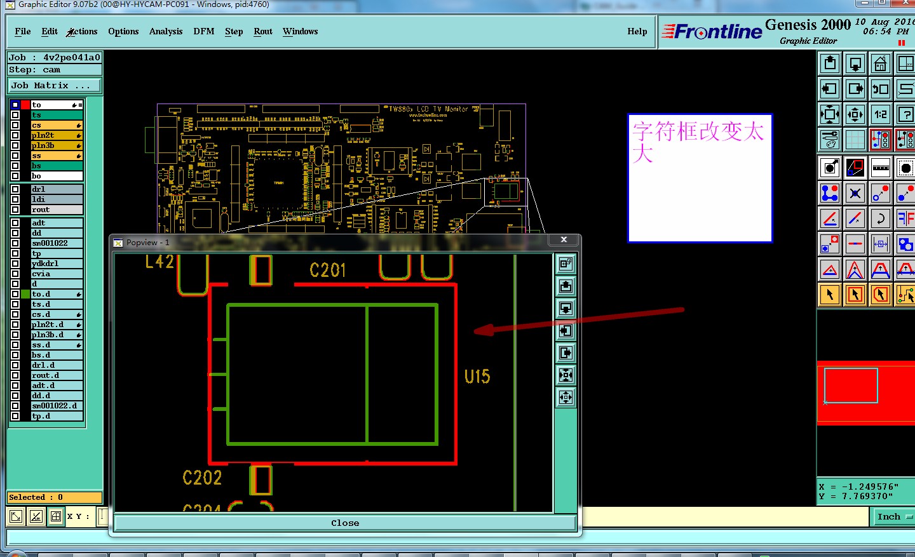This screenshot has width=915, height=557.
Task: Open the Step menu
Action: point(234,32)
